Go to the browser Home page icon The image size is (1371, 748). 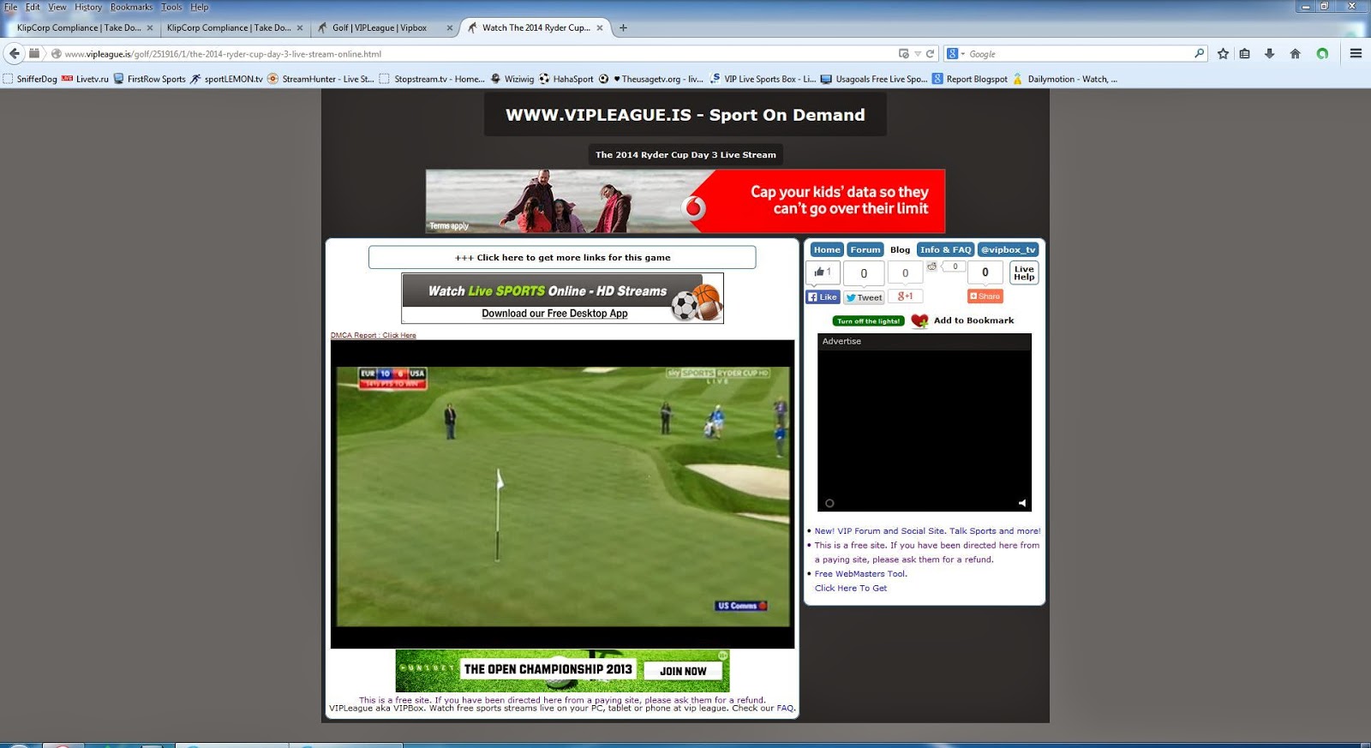tap(1296, 53)
